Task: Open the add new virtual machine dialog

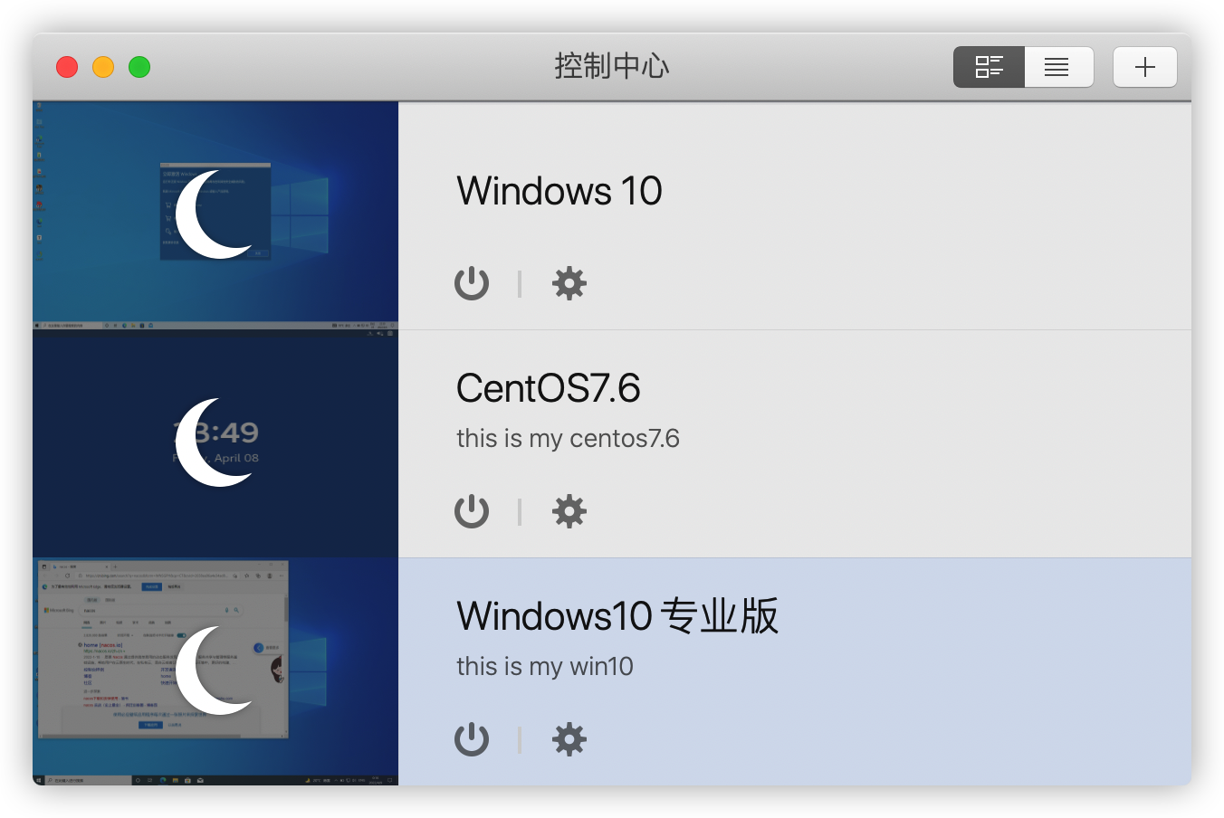Action: (1144, 66)
